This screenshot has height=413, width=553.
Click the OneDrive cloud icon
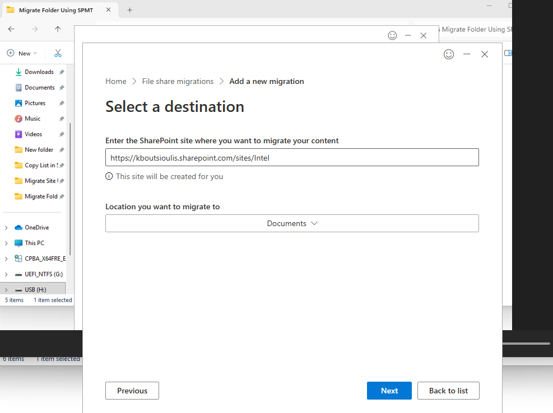[x=18, y=228]
